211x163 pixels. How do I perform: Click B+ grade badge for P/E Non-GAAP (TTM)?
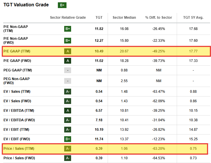click(x=68, y=29)
